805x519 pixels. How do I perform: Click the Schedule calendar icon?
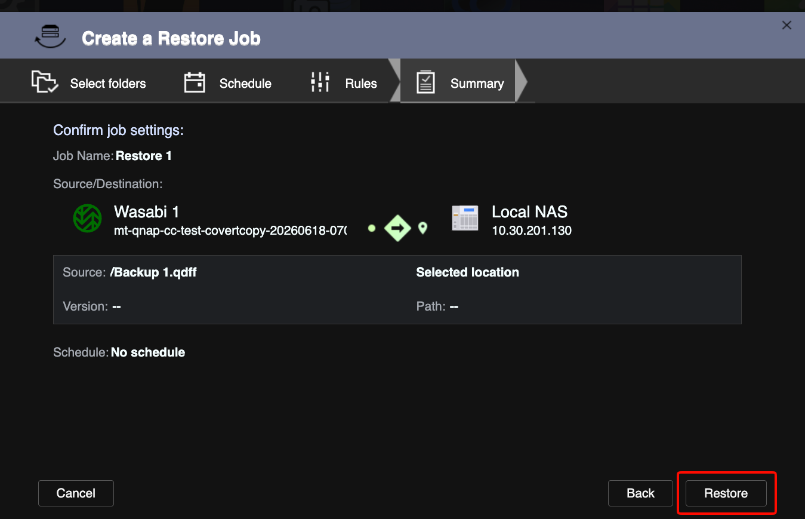click(195, 82)
